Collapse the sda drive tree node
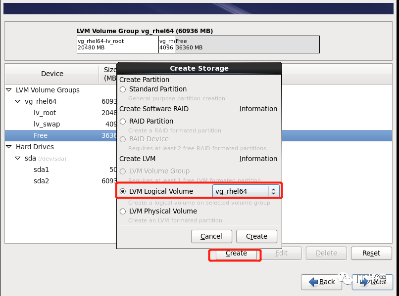399x296 pixels. [x=17, y=158]
